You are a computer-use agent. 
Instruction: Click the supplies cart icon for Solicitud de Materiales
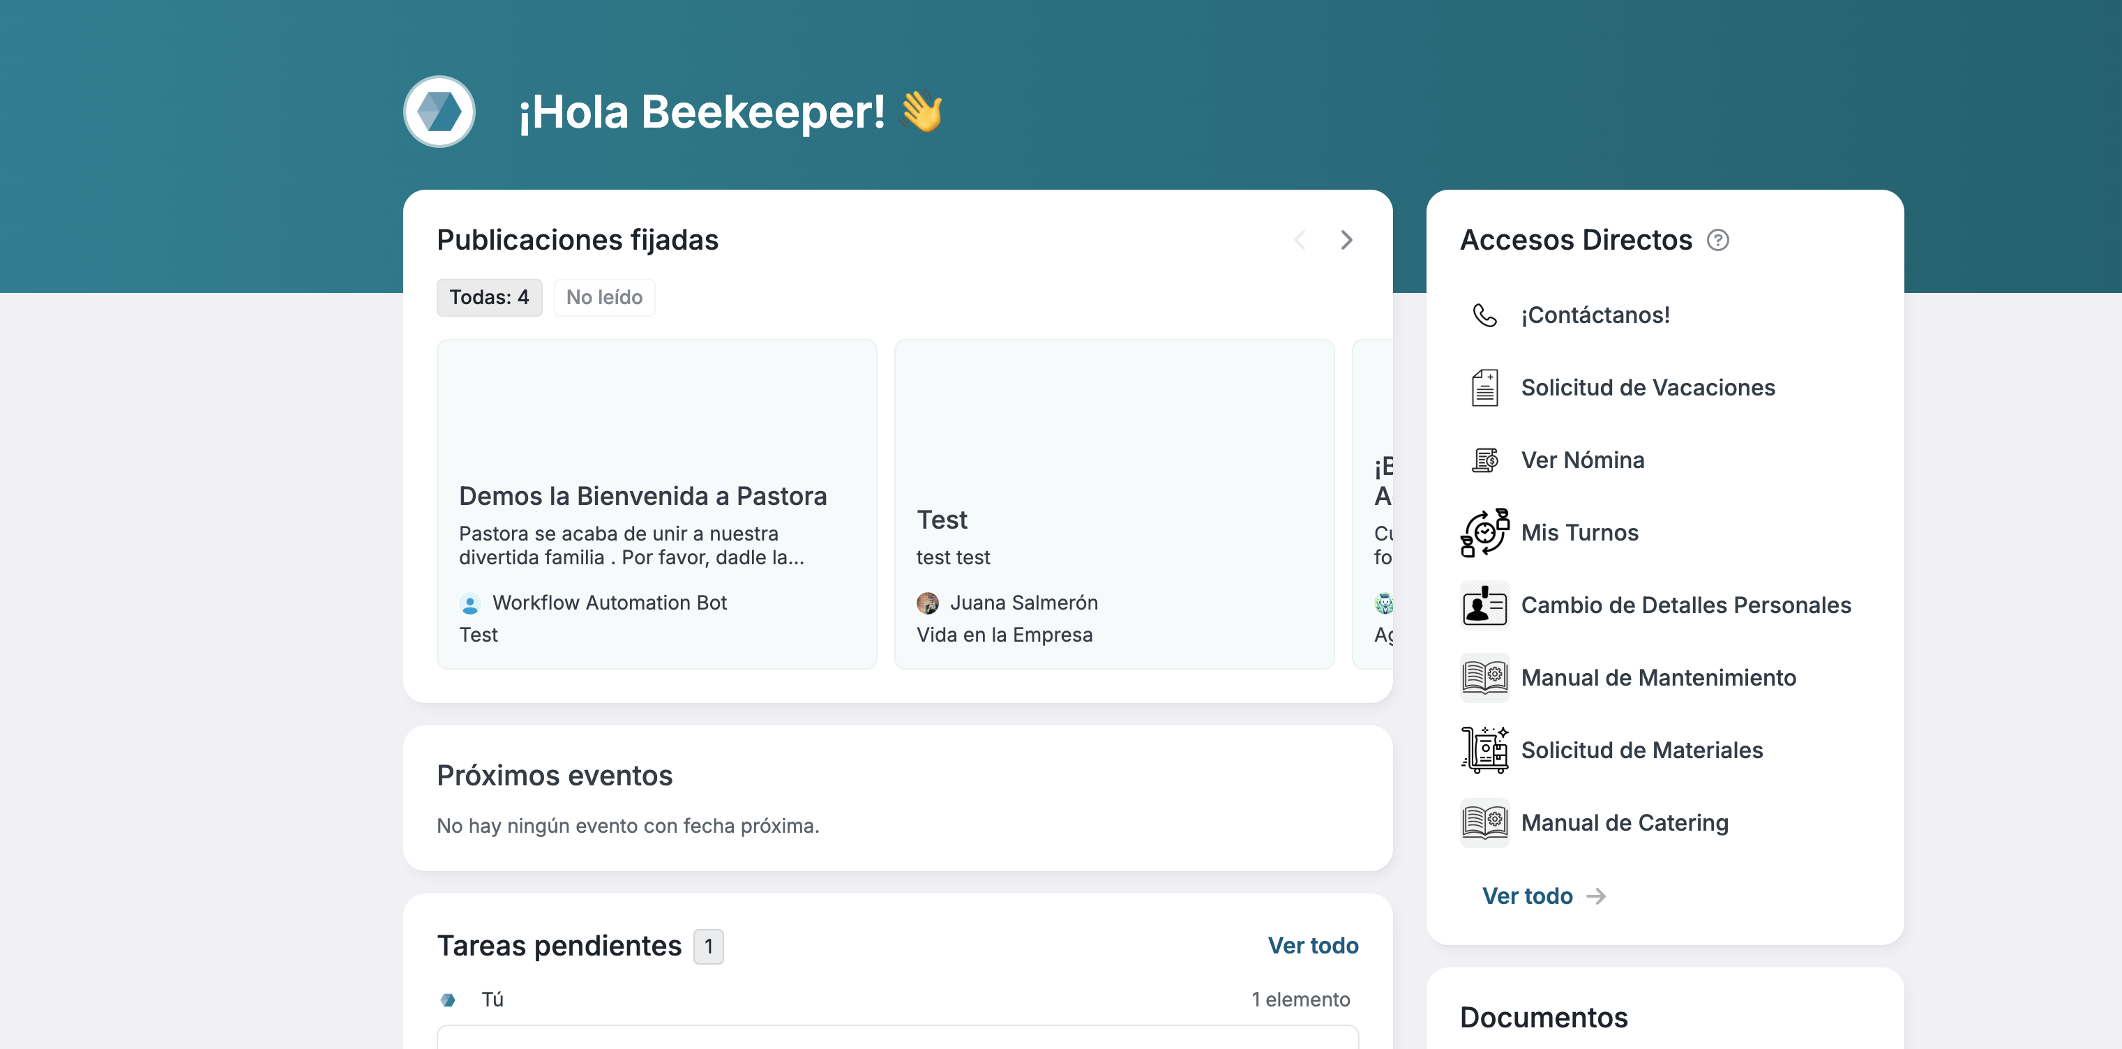click(1484, 750)
